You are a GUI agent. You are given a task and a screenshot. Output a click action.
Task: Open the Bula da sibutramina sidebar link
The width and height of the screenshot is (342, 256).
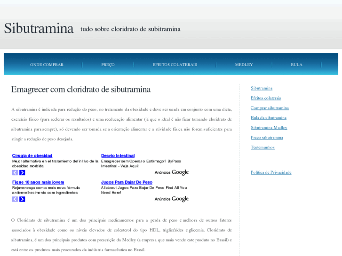269,118
